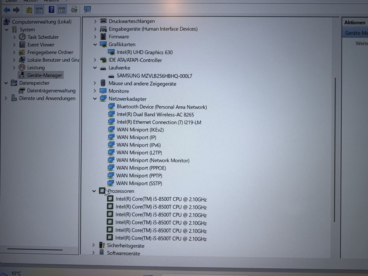The height and width of the screenshot is (276, 368).
Task: Click the Prozessoren category chip icon
Action: pyautogui.click(x=102, y=191)
